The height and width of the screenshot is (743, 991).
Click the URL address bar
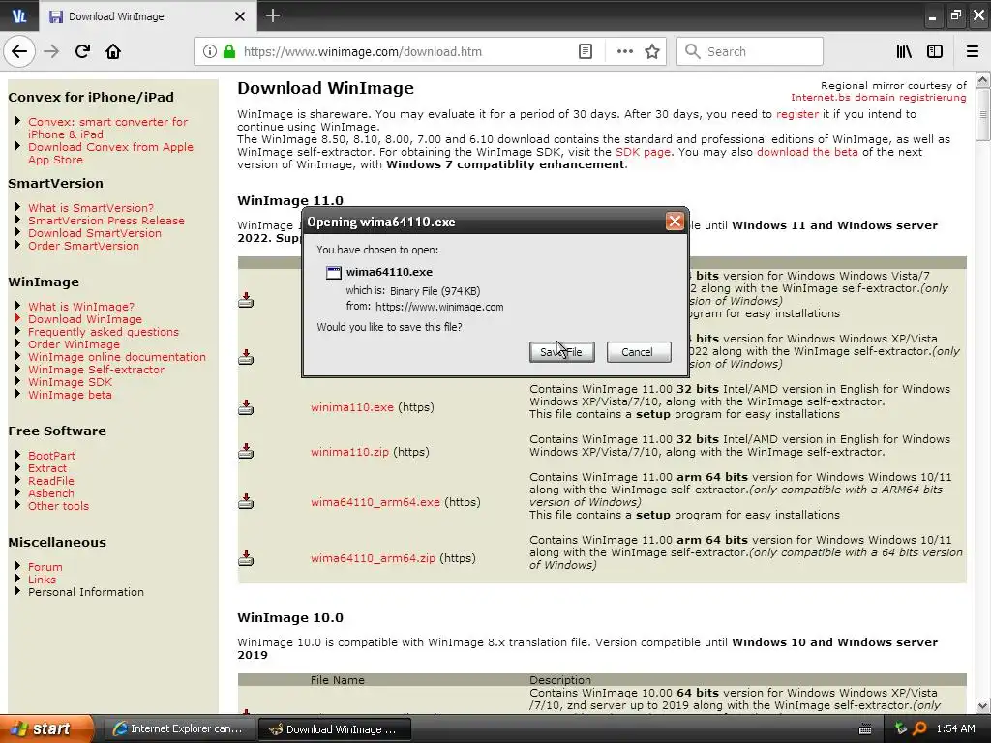click(405, 51)
